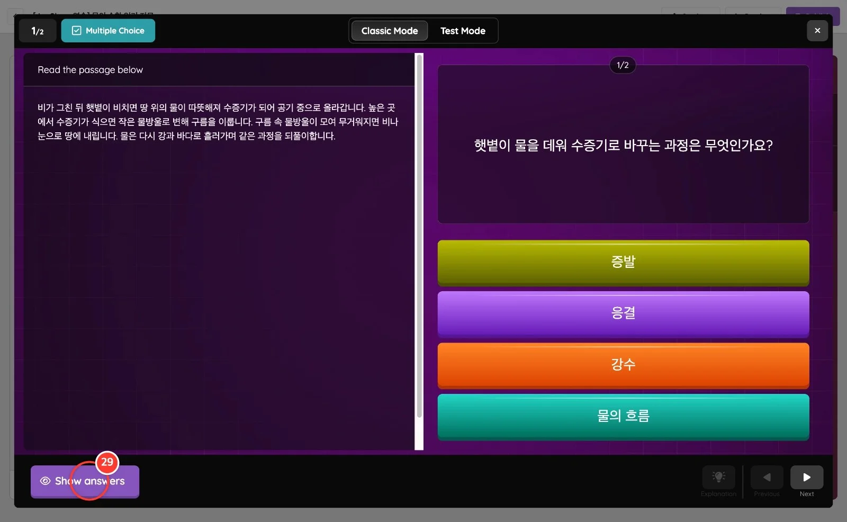
Task: Select the Classic Mode tab
Action: [390, 31]
